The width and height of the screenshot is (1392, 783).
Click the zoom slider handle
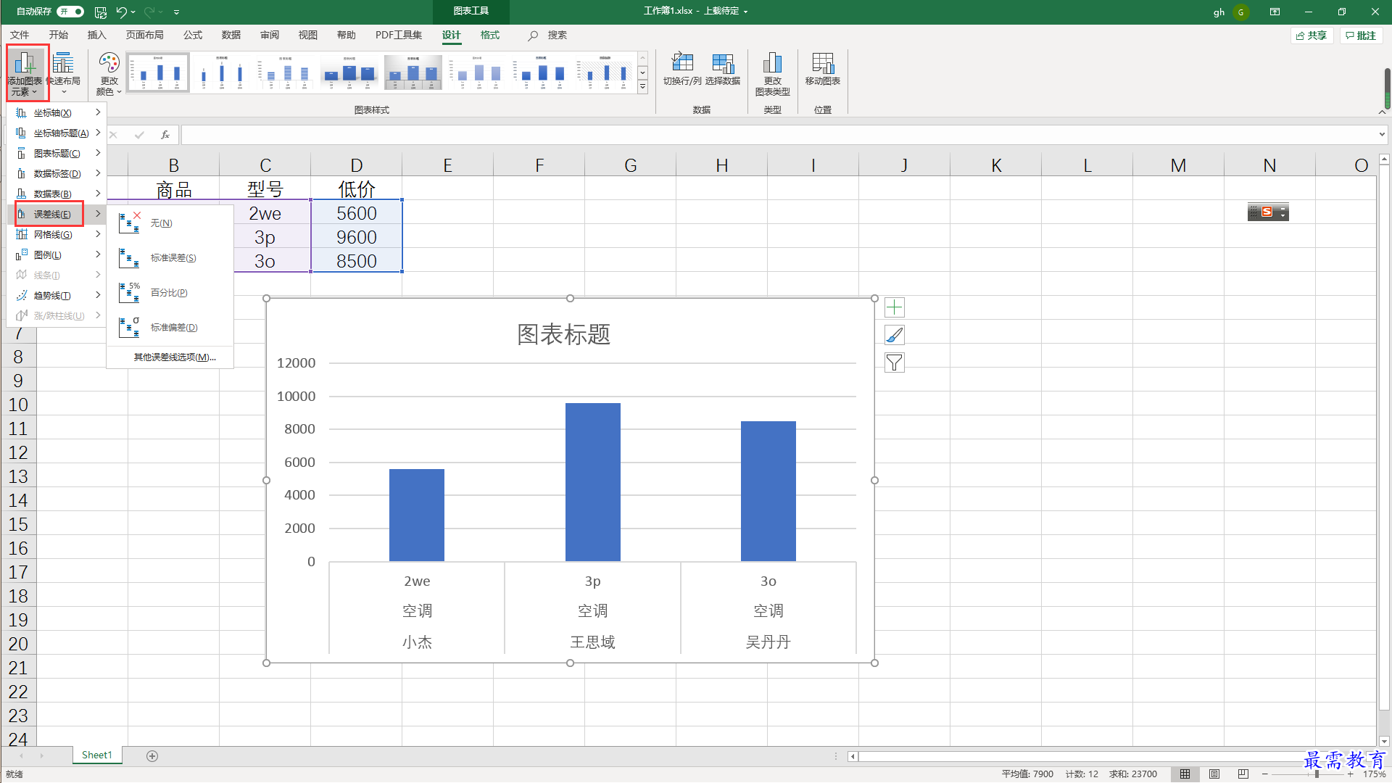pyautogui.click(x=1317, y=774)
